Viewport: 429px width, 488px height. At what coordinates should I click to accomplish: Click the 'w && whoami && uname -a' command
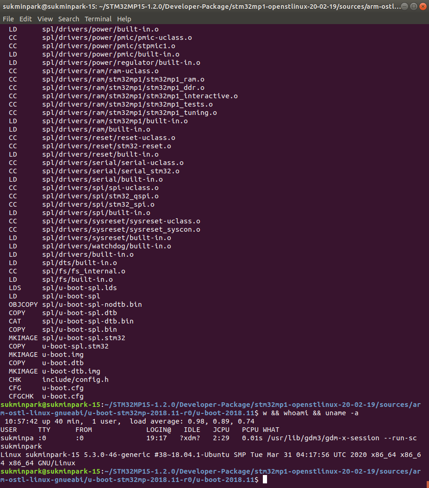tap(311, 413)
